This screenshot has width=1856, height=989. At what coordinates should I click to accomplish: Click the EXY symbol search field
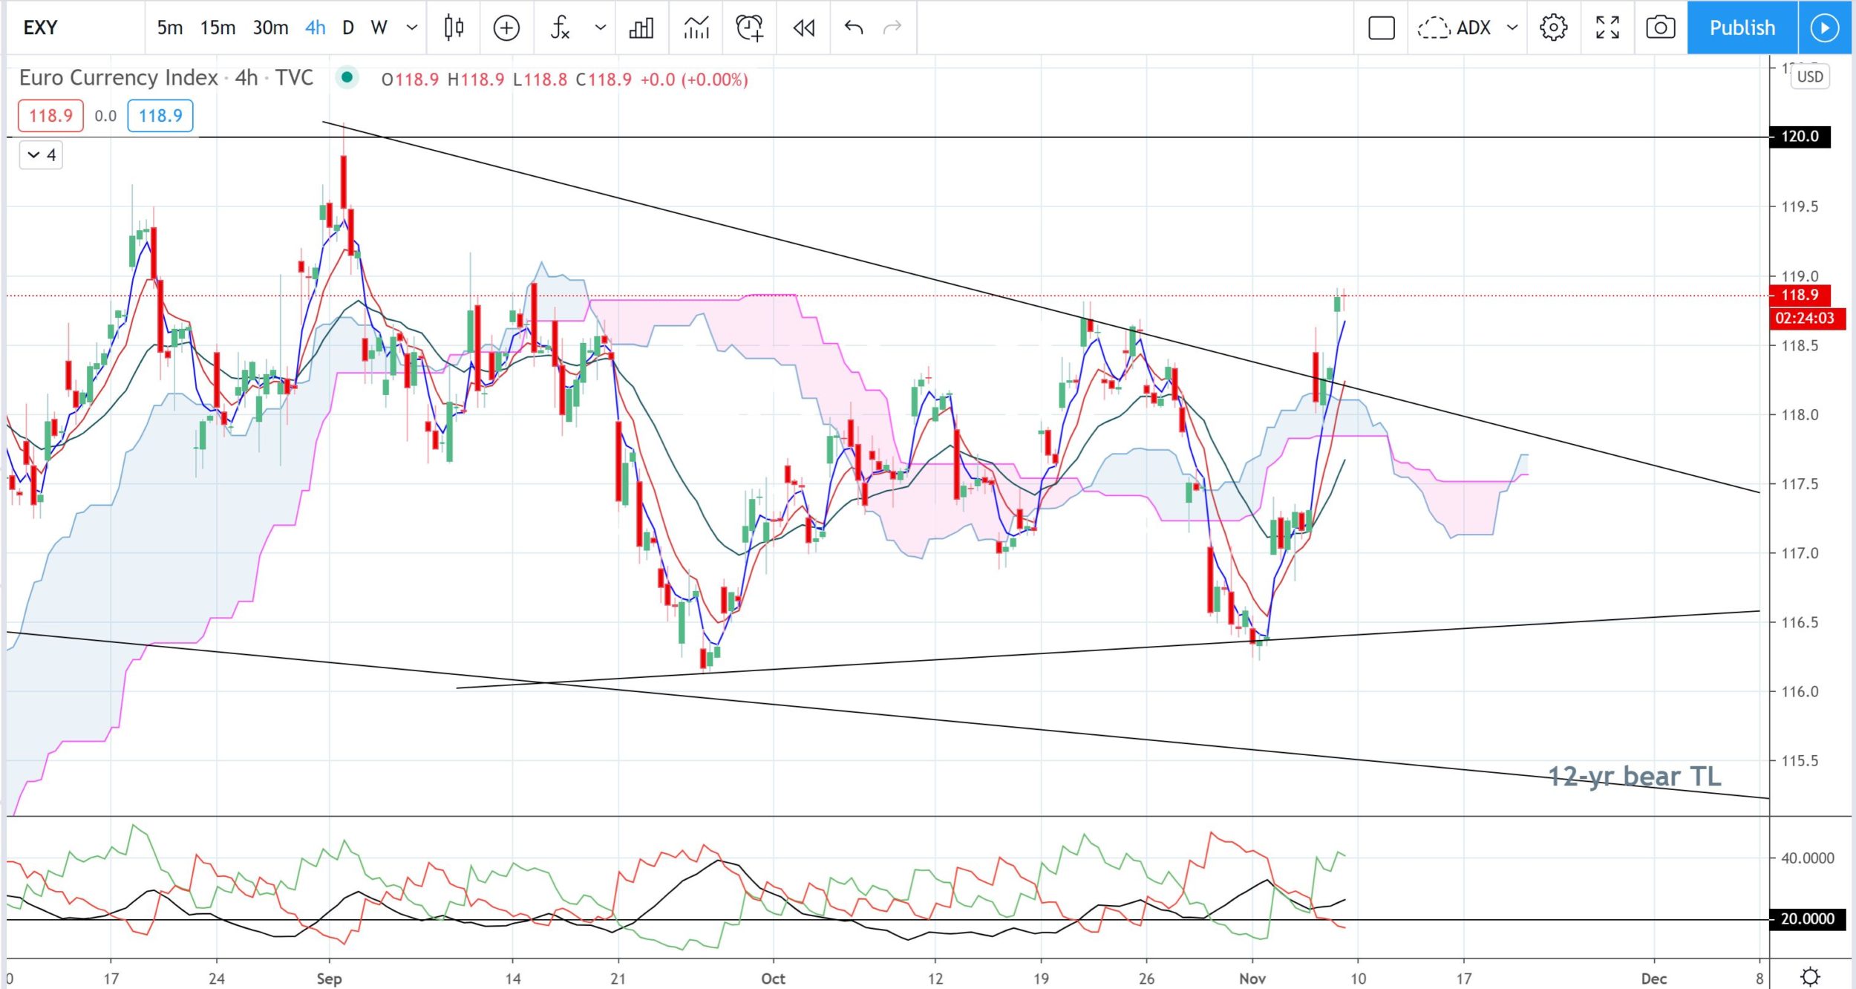[x=74, y=28]
